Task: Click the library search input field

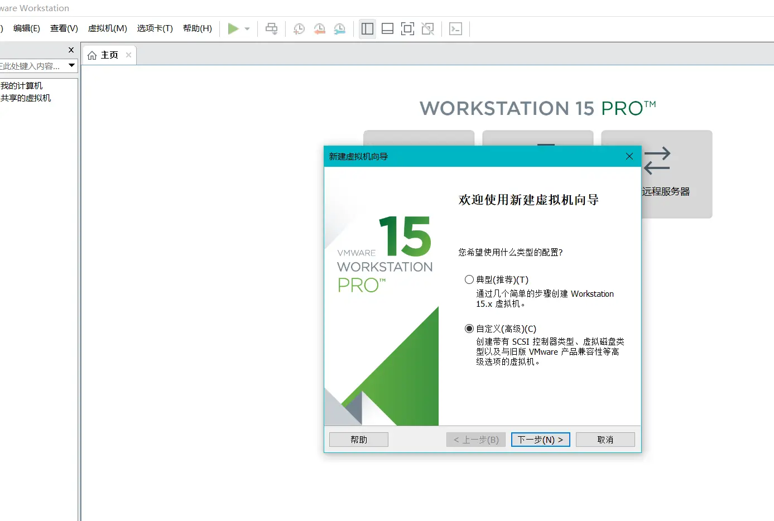Action: coord(32,66)
